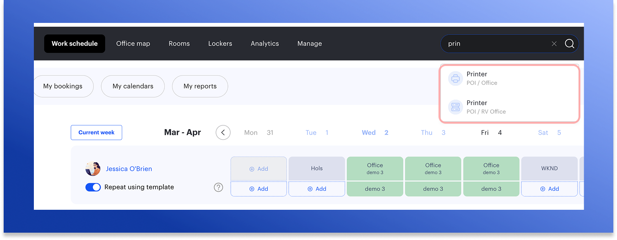
Task: Toggle the Repeat using template switch
Action: click(93, 187)
